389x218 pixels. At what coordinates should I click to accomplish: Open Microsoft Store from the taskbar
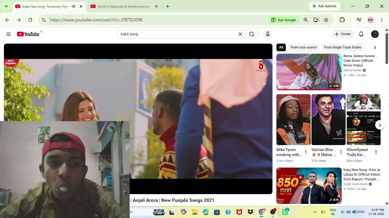(217, 212)
